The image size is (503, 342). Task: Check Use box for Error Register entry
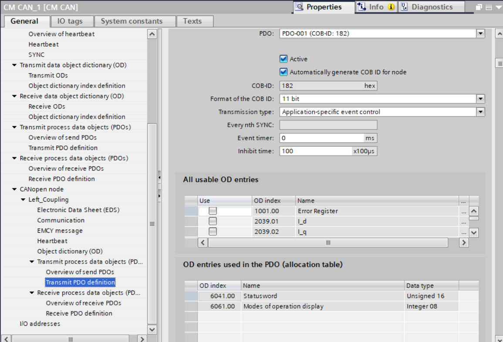point(213,211)
